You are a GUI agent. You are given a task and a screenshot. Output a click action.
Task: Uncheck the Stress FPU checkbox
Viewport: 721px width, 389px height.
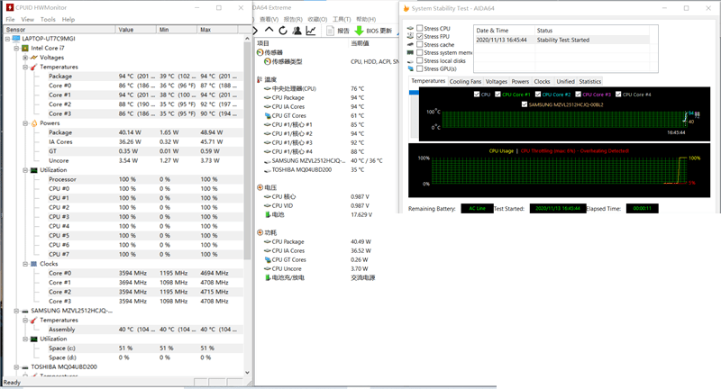pos(419,36)
